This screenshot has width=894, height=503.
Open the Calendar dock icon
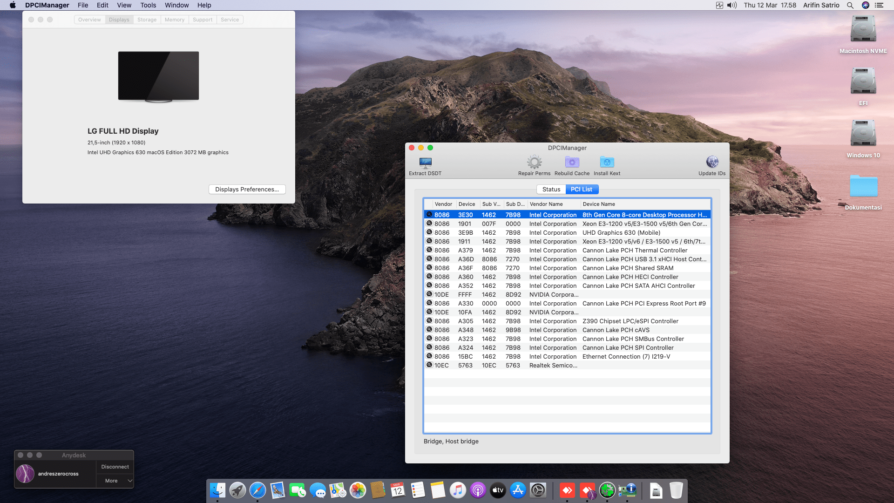pos(398,490)
